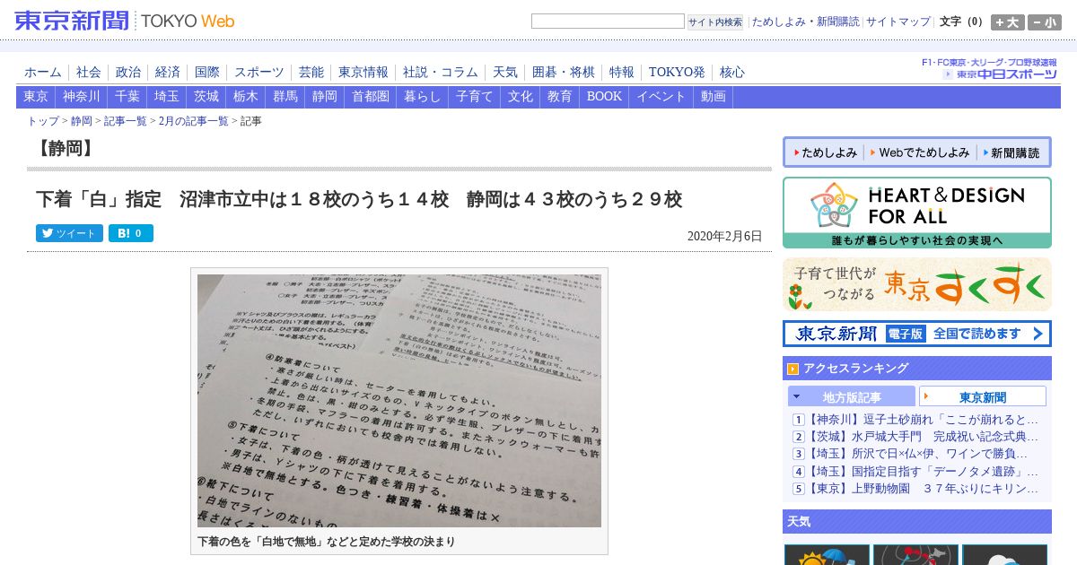This screenshot has height=565, width=1077.
Task: Open the 東京新聞 電子版 banner
Action: pos(917,334)
